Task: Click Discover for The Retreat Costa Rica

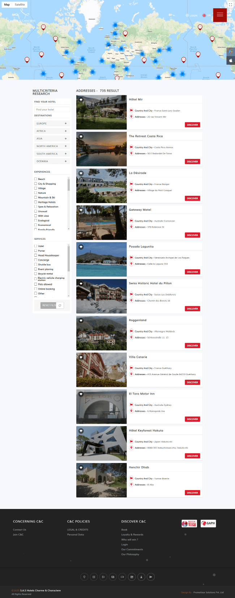Action: point(192,161)
